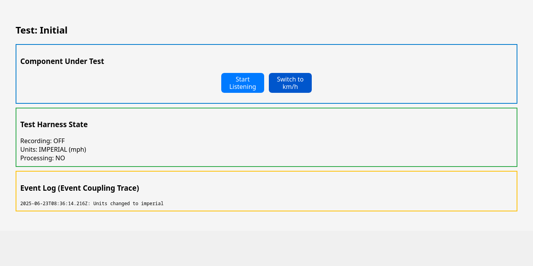Select the 'Units: IMPERIAL (mph)' status line
The image size is (533, 266).
[x=53, y=149]
